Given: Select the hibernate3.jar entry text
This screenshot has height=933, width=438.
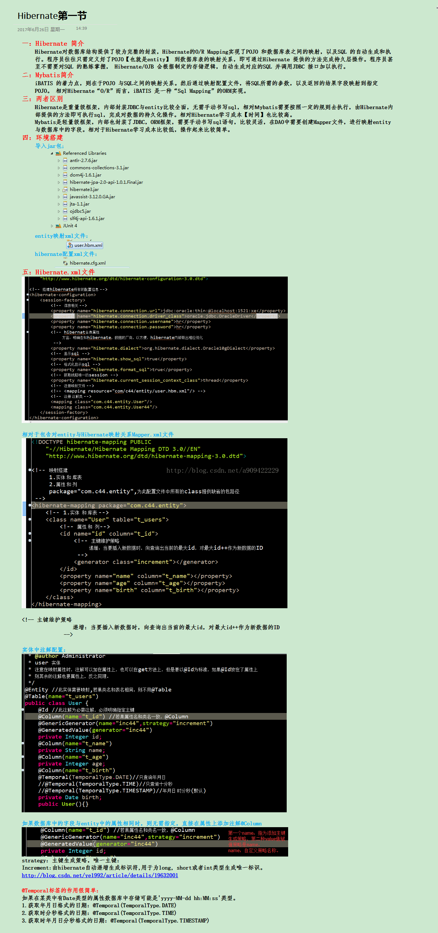Looking at the screenshot, I should (84, 190).
